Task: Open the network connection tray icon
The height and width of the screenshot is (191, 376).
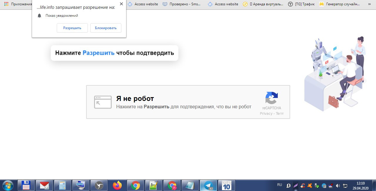Action: pos(345,186)
